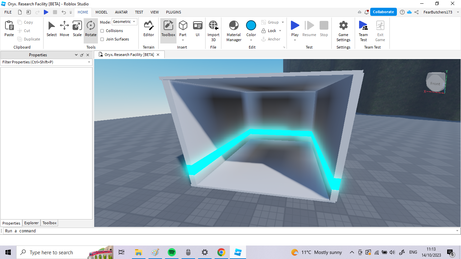Activate the Scale tool

(x=77, y=29)
